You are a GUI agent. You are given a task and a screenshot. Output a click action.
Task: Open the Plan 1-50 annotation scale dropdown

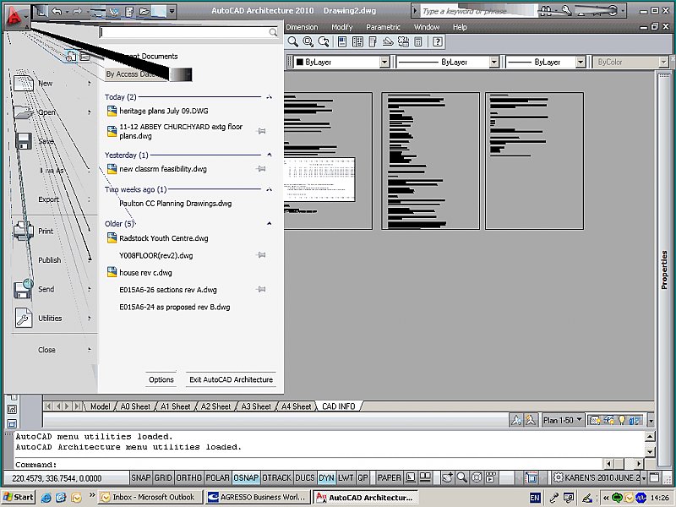click(580, 419)
